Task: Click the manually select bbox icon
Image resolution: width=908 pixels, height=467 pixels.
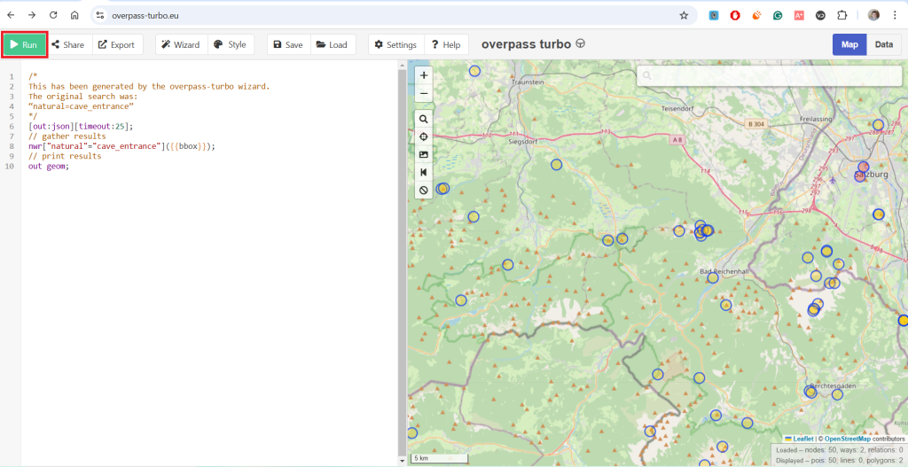Action: coord(423,154)
